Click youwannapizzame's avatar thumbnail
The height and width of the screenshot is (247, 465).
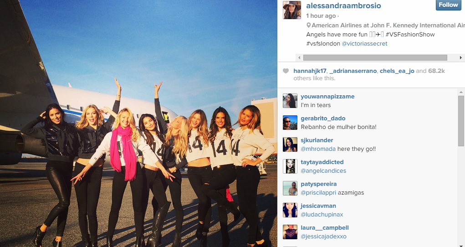(x=290, y=101)
